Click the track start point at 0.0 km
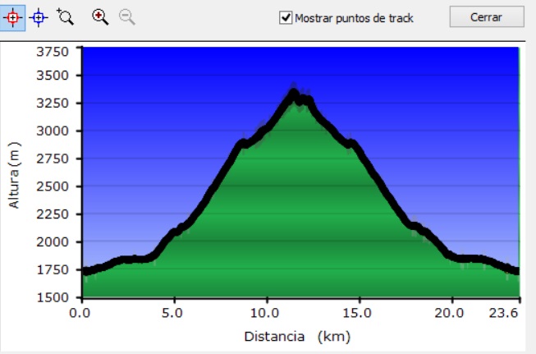Screen dimensions: 536x354 [85, 270]
